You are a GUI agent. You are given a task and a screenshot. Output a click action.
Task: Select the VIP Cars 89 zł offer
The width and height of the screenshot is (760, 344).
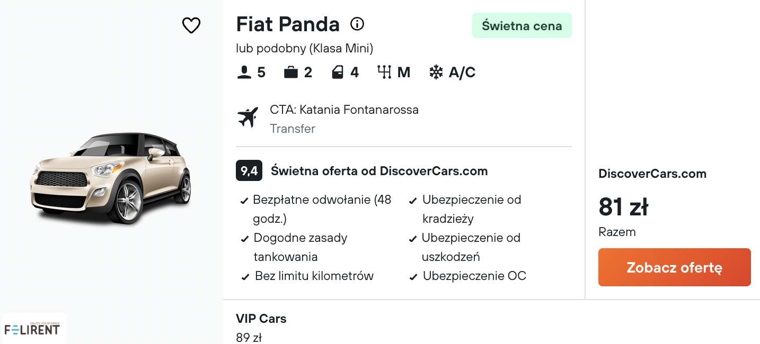(261, 328)
